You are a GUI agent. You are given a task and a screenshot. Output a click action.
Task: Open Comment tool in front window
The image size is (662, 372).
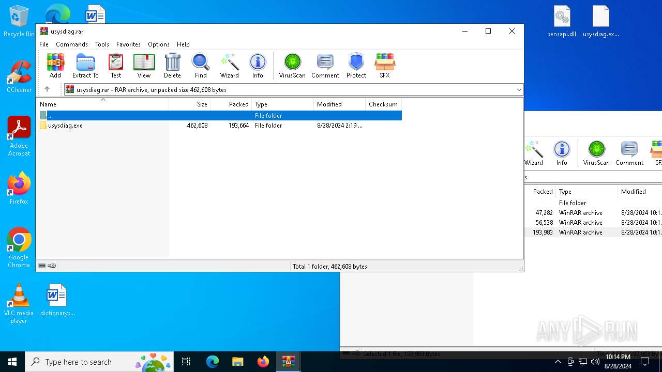[x=325, y=66]
